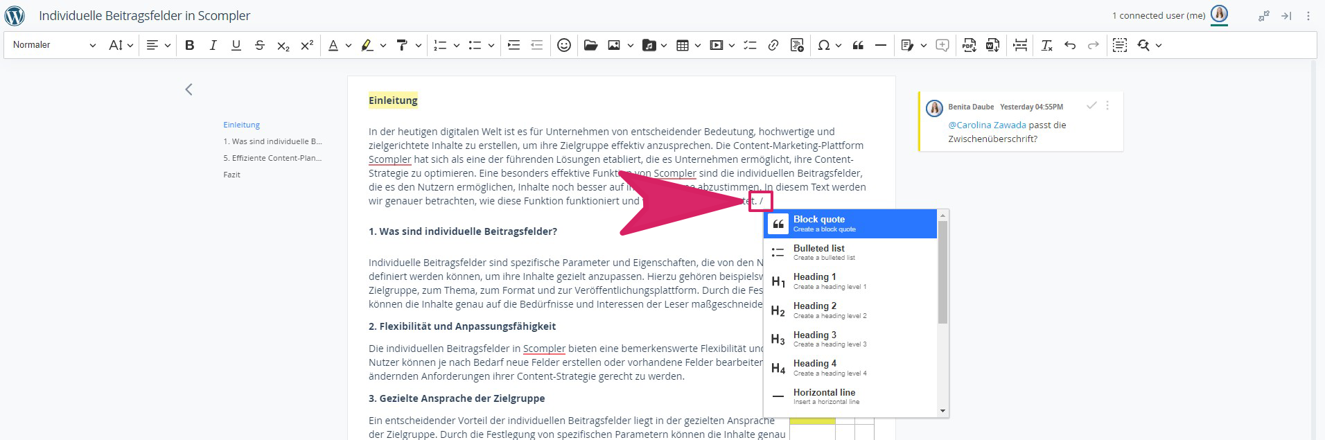Insert a page break
The image size is (1325, 440).
click(x=1020, y=45)
